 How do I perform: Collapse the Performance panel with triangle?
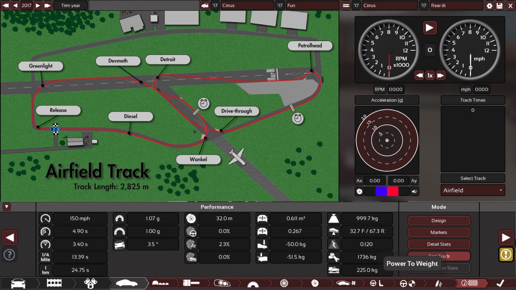click(x=7, y=207)
